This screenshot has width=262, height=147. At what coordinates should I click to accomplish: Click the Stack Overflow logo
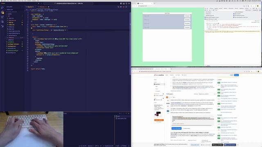pos(159,75)
